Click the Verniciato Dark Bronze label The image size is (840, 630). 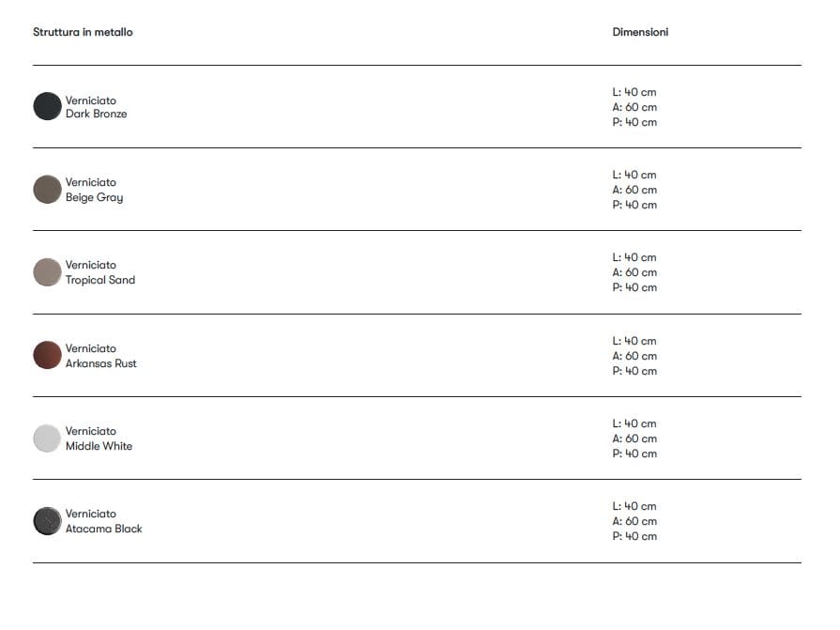tap(96, 107)
